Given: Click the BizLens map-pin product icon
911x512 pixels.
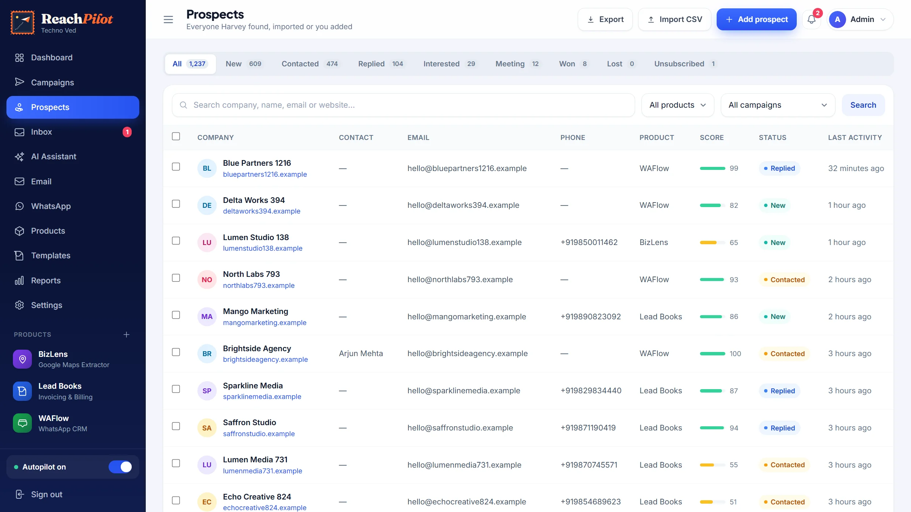Looking at the screenshot, I should pyautogui.click(x=22, y=359).
